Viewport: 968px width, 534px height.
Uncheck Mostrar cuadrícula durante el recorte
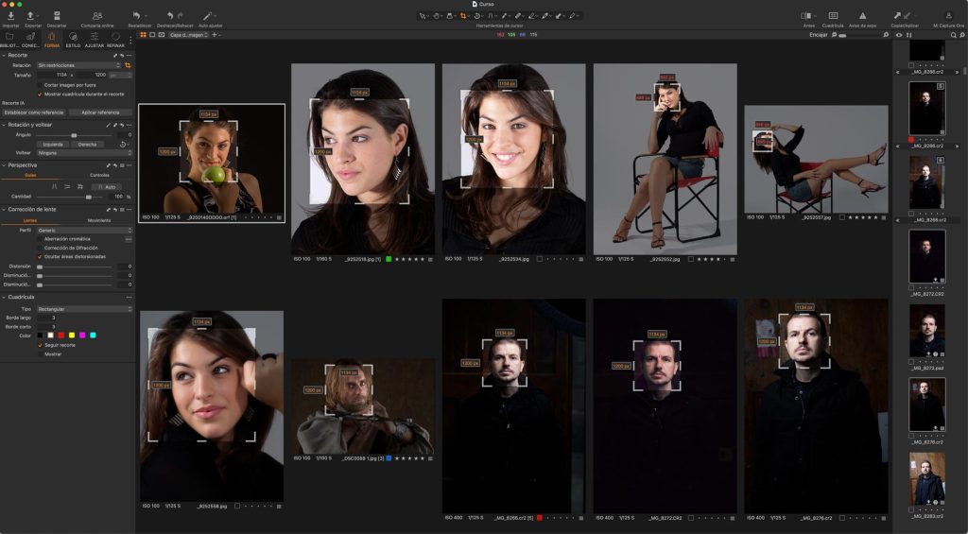pyautogui.click(x=40, y=95)
